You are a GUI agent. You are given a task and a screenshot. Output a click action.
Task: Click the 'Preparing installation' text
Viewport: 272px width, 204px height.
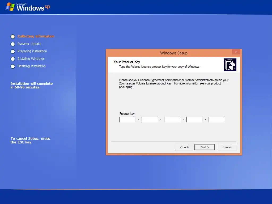click(32, 51)
